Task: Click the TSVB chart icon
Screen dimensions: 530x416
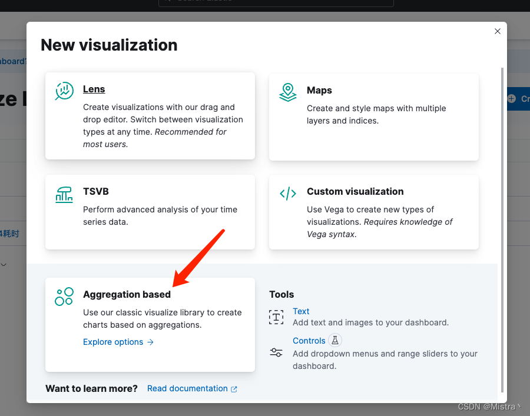Action: (x=64, y=195)
